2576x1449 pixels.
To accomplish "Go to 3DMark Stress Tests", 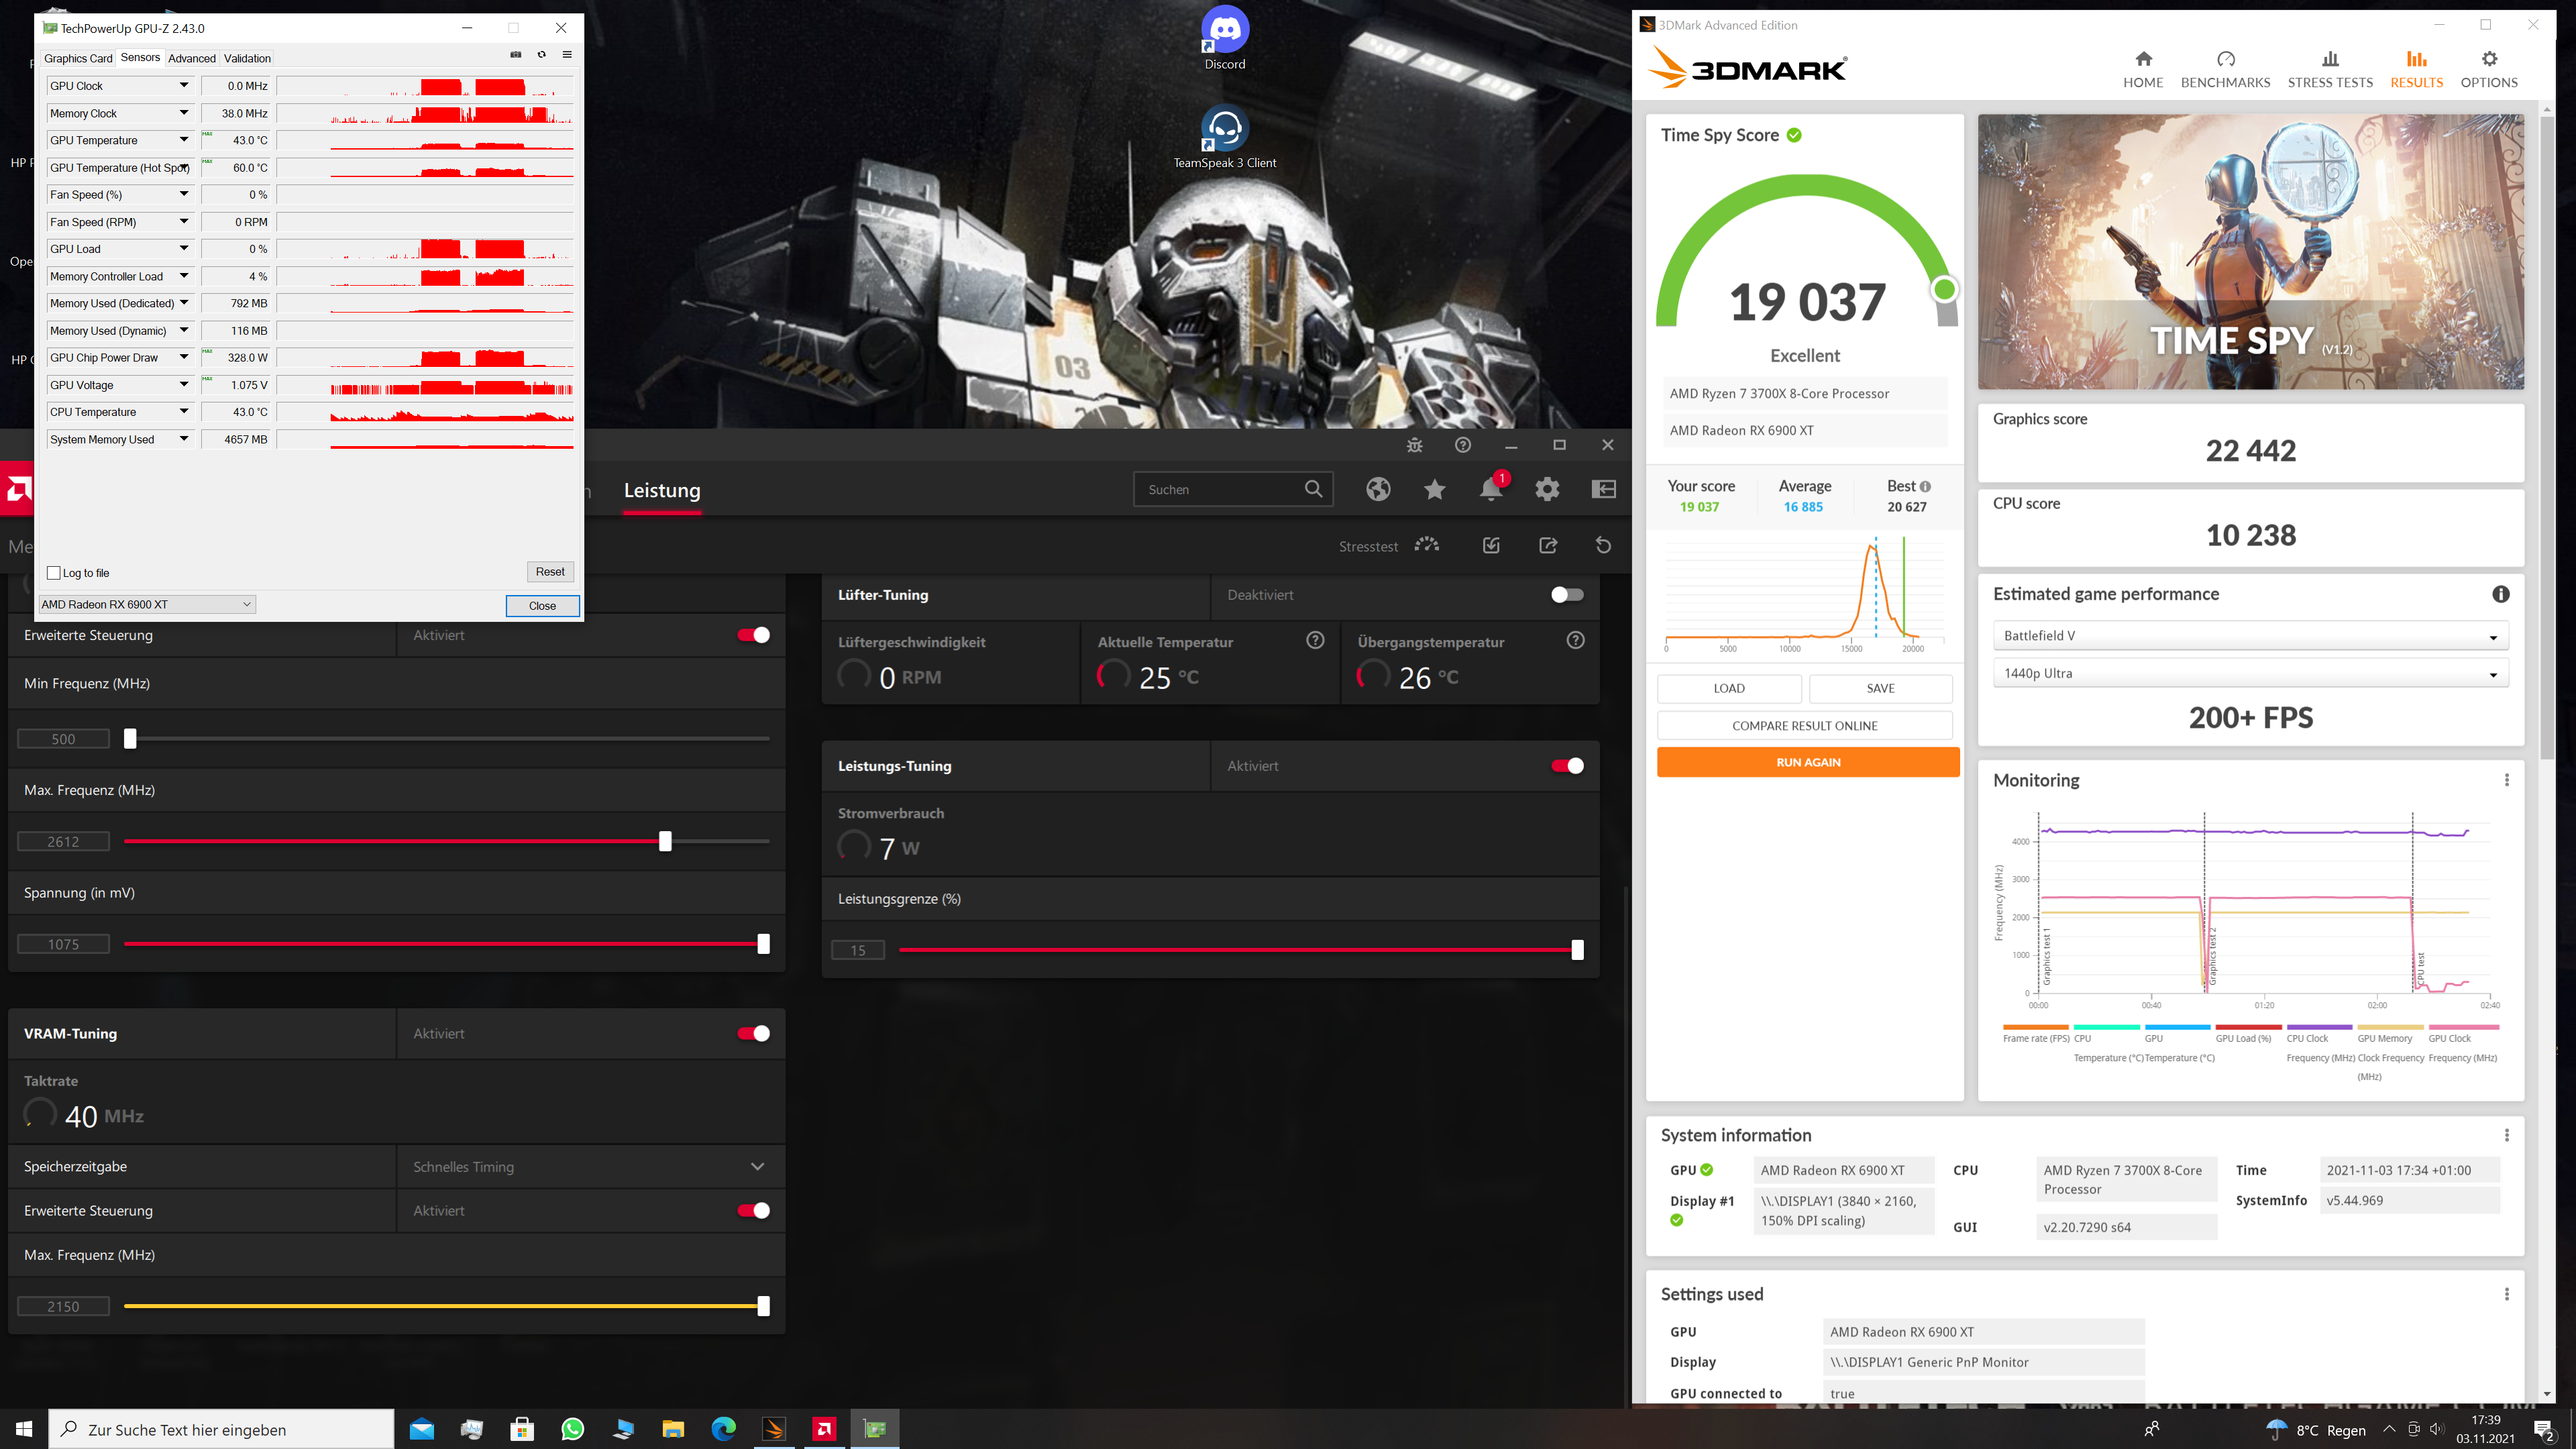I will pos(2329,69).
